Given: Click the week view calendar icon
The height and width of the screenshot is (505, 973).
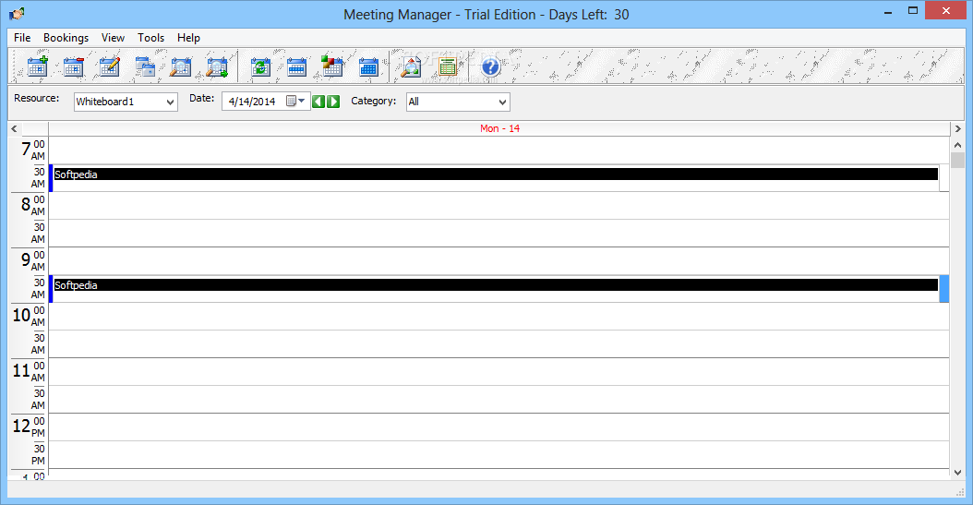Looking at the screenshot, I should click(x=296, y=66).
